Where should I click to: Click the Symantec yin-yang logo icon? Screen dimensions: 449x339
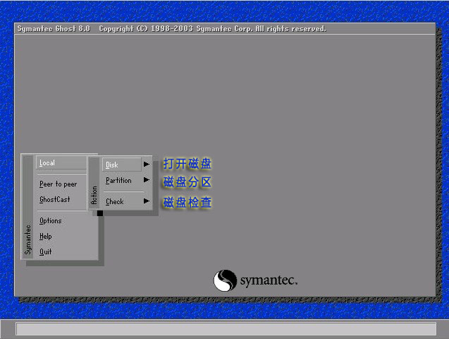point(225,280)
